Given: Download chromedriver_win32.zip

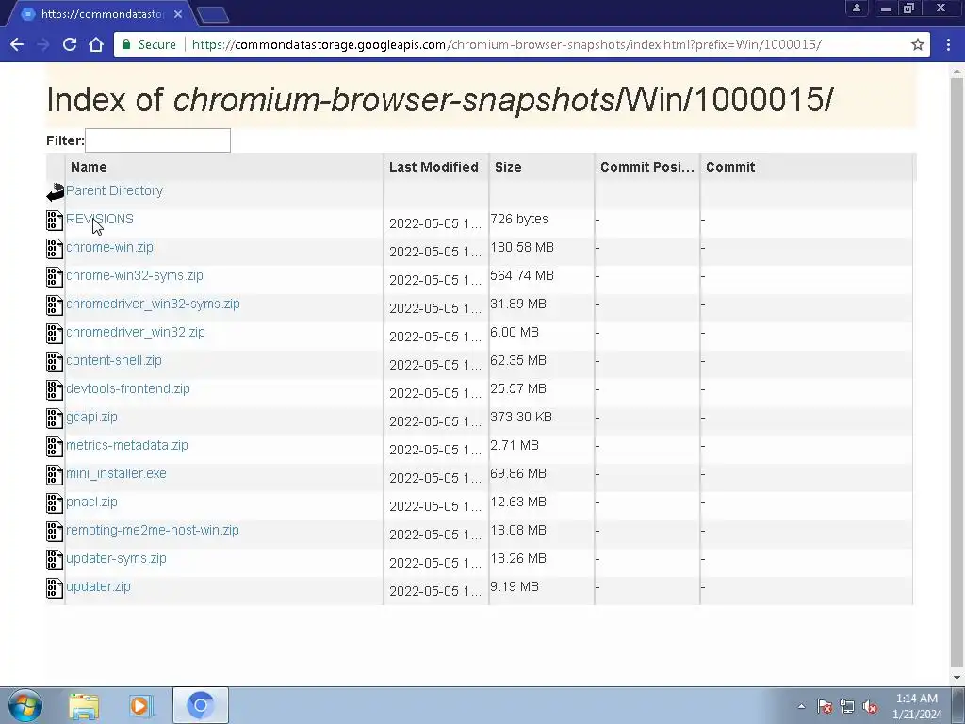Looking at the screenshot, I should (x=136, y=333).
